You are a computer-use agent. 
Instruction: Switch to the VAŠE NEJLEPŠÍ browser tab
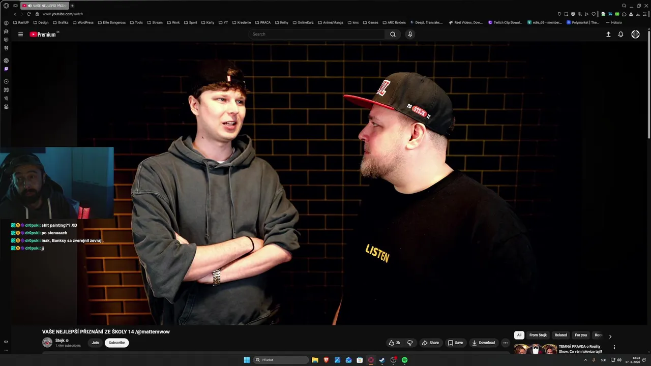click(44, 6)
